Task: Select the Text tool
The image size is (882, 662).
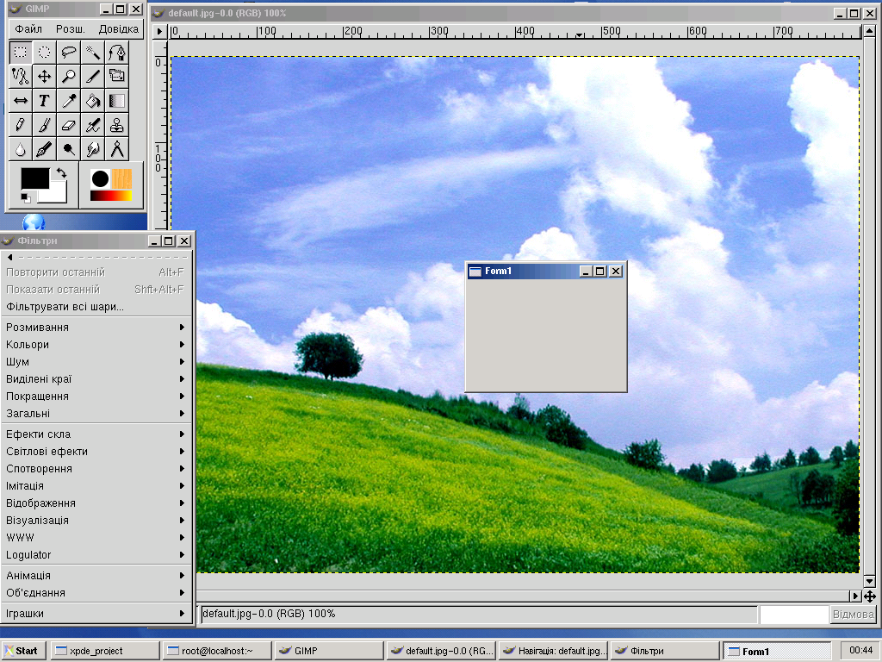Action: (x=44, y=101)
